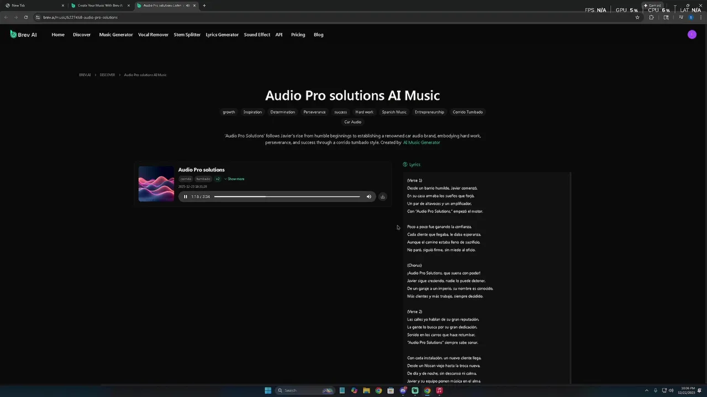Select the Perseverance tag

pyautogui.click(x=314, y=112)
